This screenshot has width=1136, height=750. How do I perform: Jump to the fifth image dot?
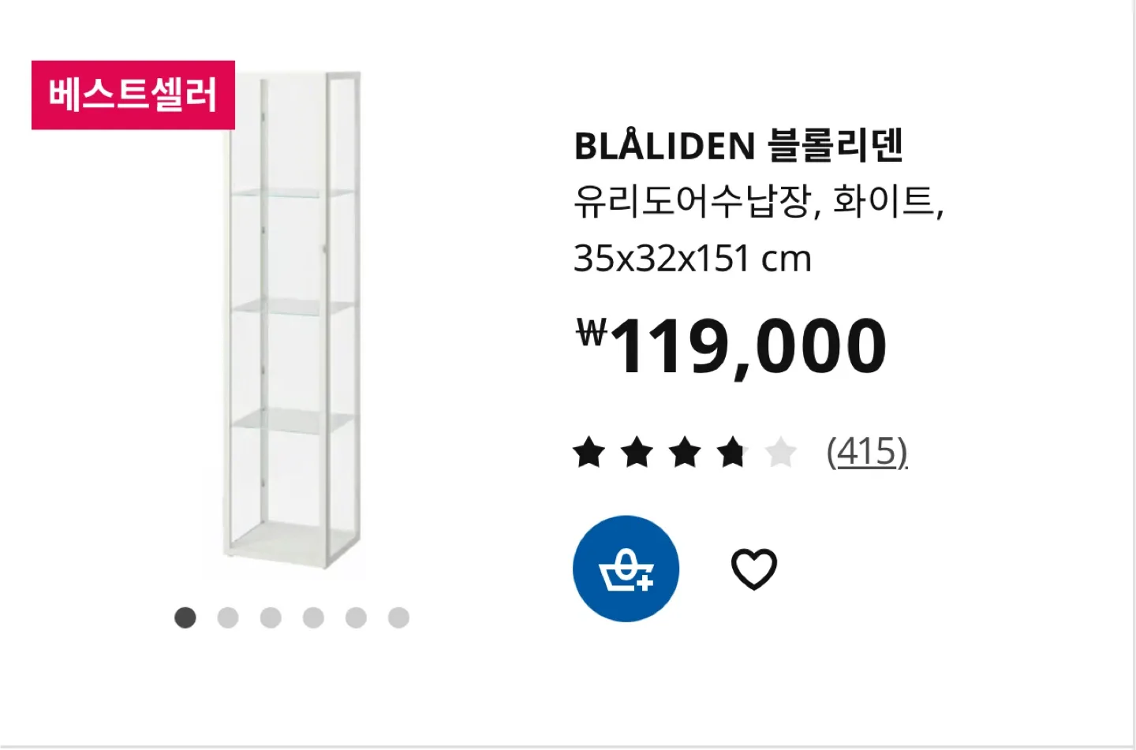point(356,618)
